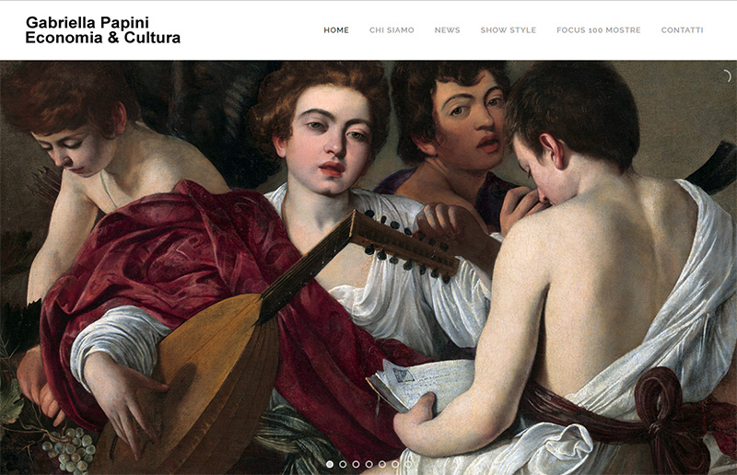Show the fifth slide via dot
Image resolution: width=737 pixels, height=475 pixels.
[382, 464]
